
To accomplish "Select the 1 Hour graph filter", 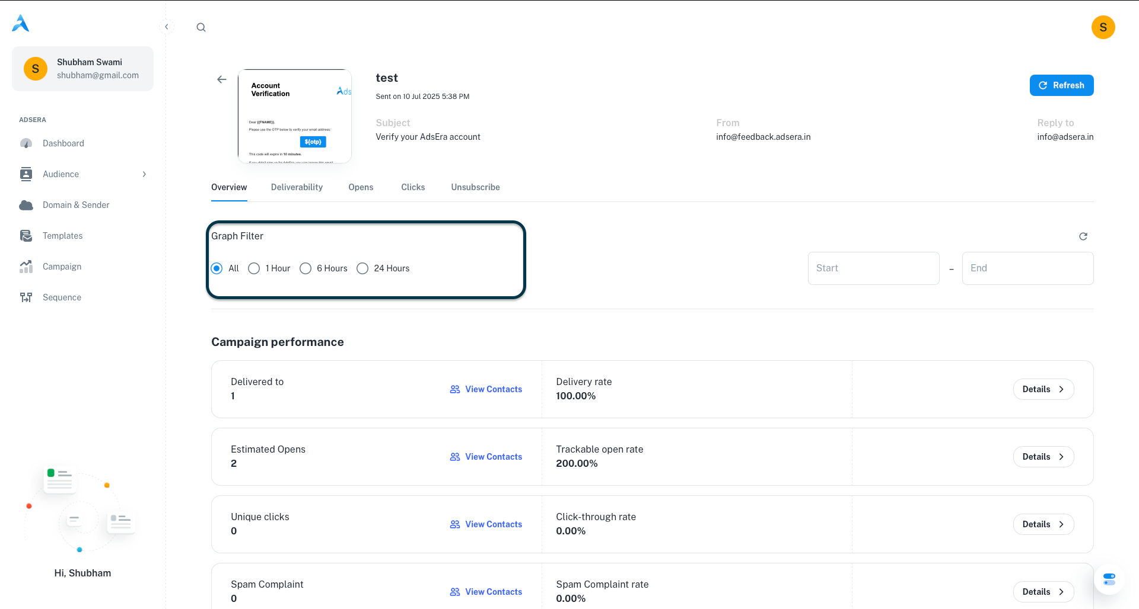I will [x=254, y=268].
